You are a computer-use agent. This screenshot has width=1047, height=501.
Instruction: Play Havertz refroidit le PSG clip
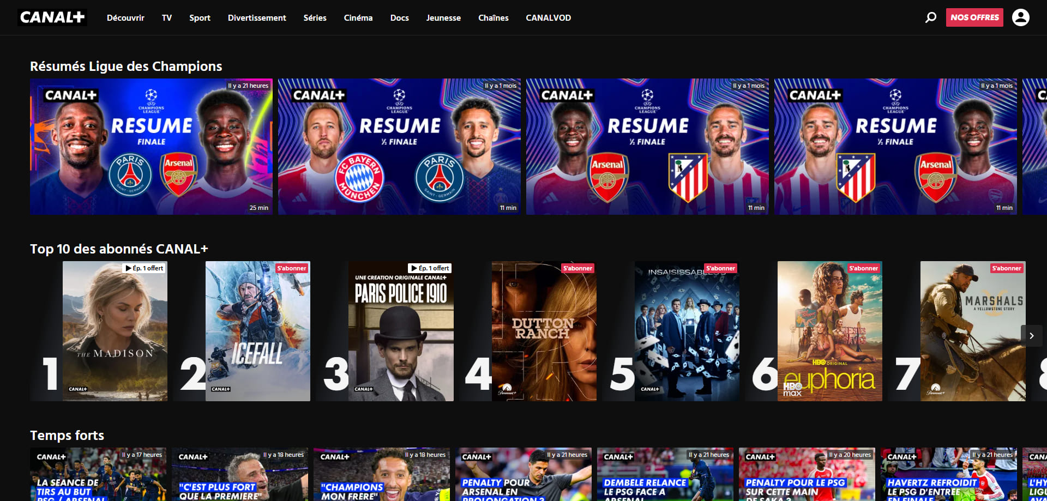pos(949,474)
